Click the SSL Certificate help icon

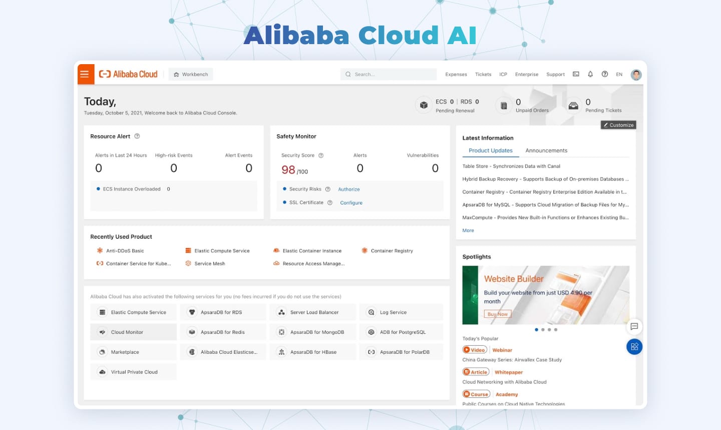(x=330, y=202)
